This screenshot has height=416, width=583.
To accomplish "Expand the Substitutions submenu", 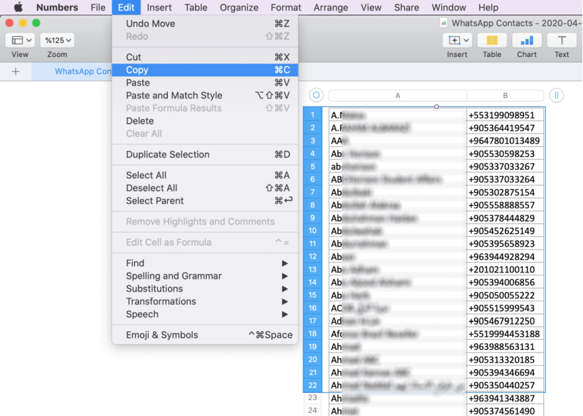I will coord(205,289).
